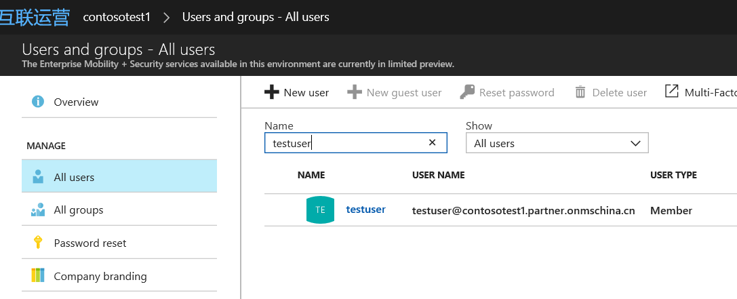Open the Show dropdown for All users
Image resolution: width=737 pixels, height=299 pixels.
coord(557,143)
